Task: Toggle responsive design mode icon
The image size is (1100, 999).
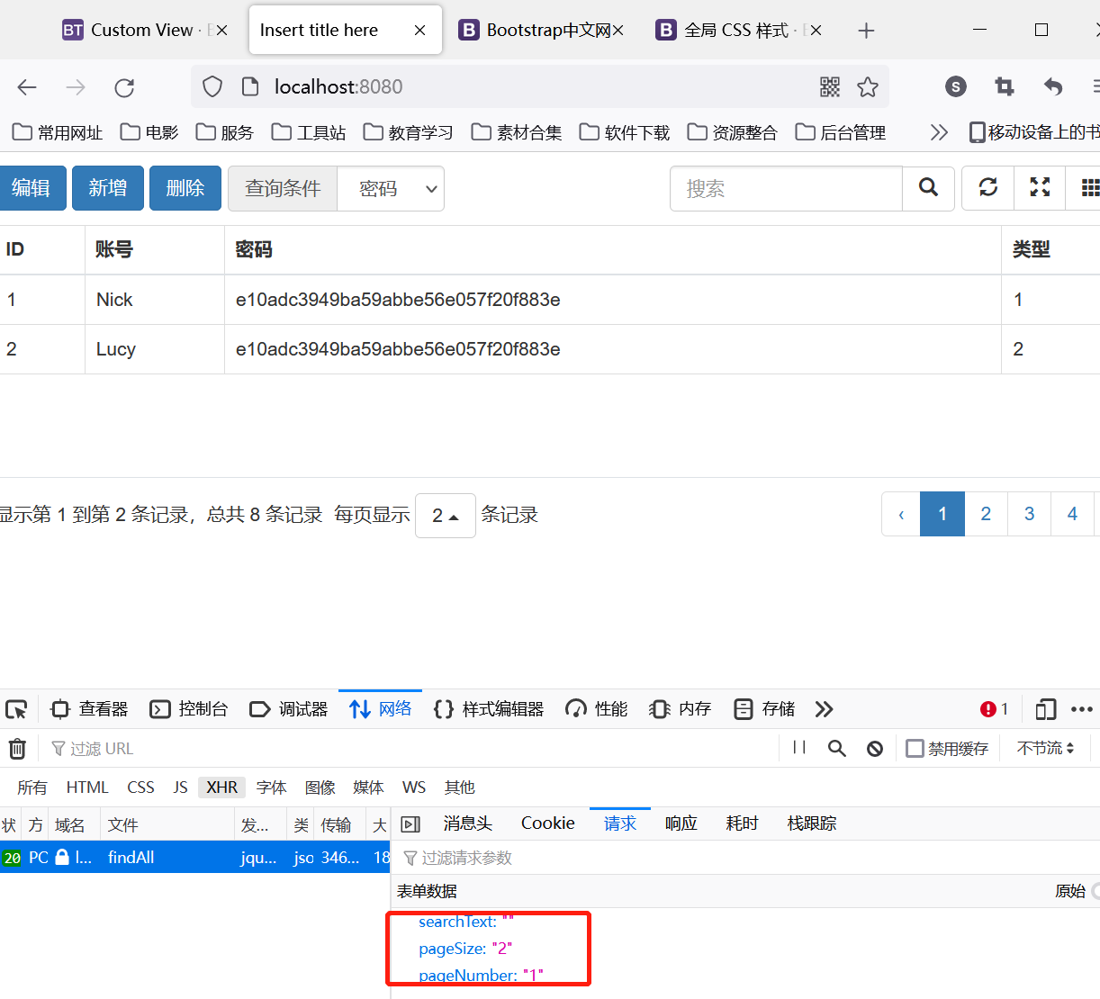Action: pos(1045,709)
